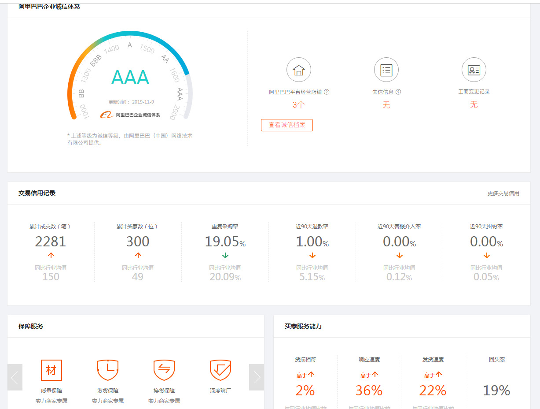Click the 换货保障 exchange guarantee shield icon

tap(164, 370)
